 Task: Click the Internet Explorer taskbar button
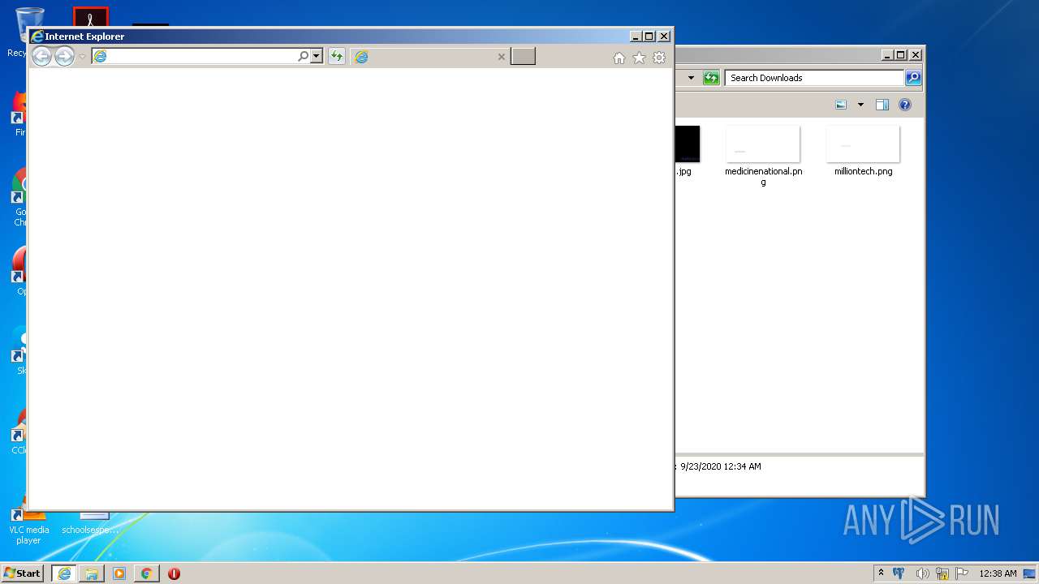64,573
